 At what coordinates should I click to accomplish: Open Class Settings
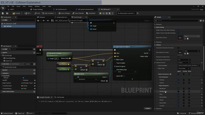(64, 13)
